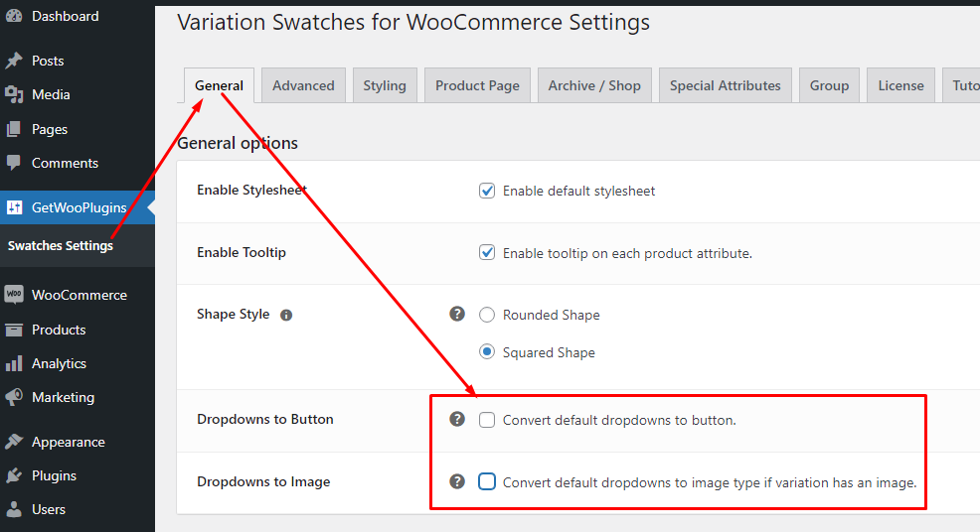Open WooCommerce menu label
The width and height of the screenshot is (980, 532).
click(80, 295)
